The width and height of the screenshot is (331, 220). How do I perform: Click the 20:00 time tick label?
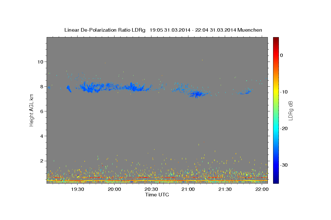114,189
